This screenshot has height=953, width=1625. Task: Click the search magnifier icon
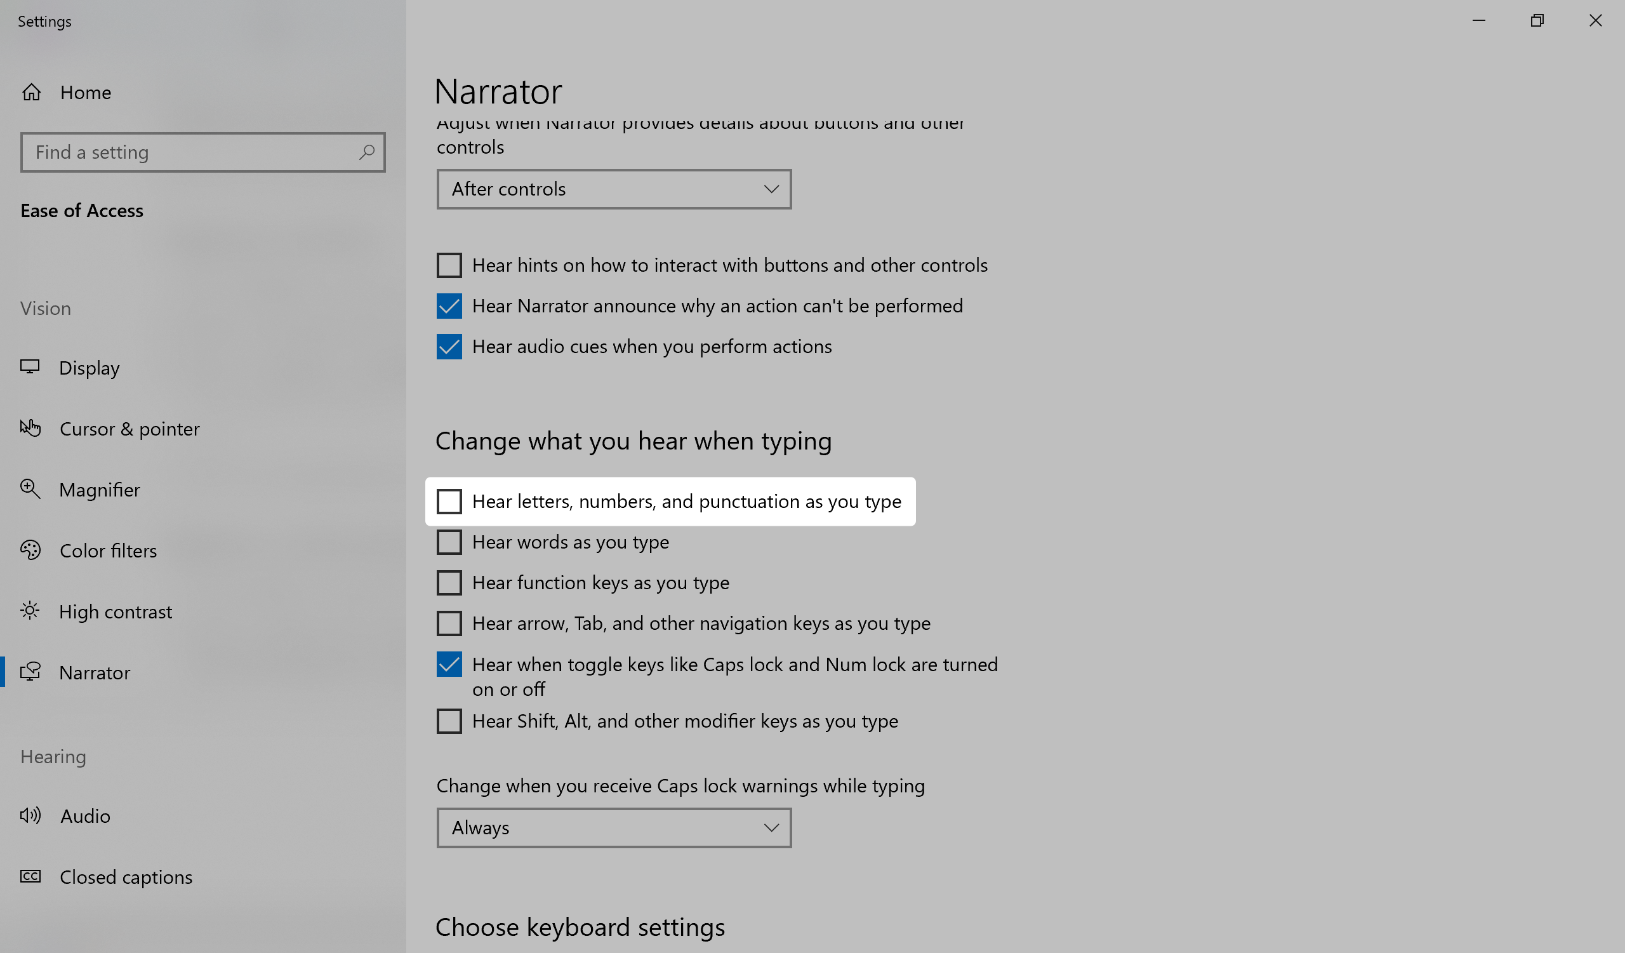pos(367,152)
